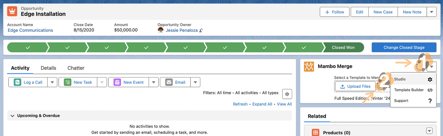Collapse the Upcoming & Overdue section
443x136 pixels.
(13, 116)
